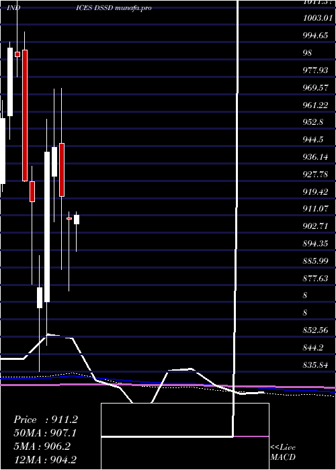Select the 50MA : 907.1 legend entry
Screen dimensions: 336x470
pyautogui.click(x=45, y=433)
